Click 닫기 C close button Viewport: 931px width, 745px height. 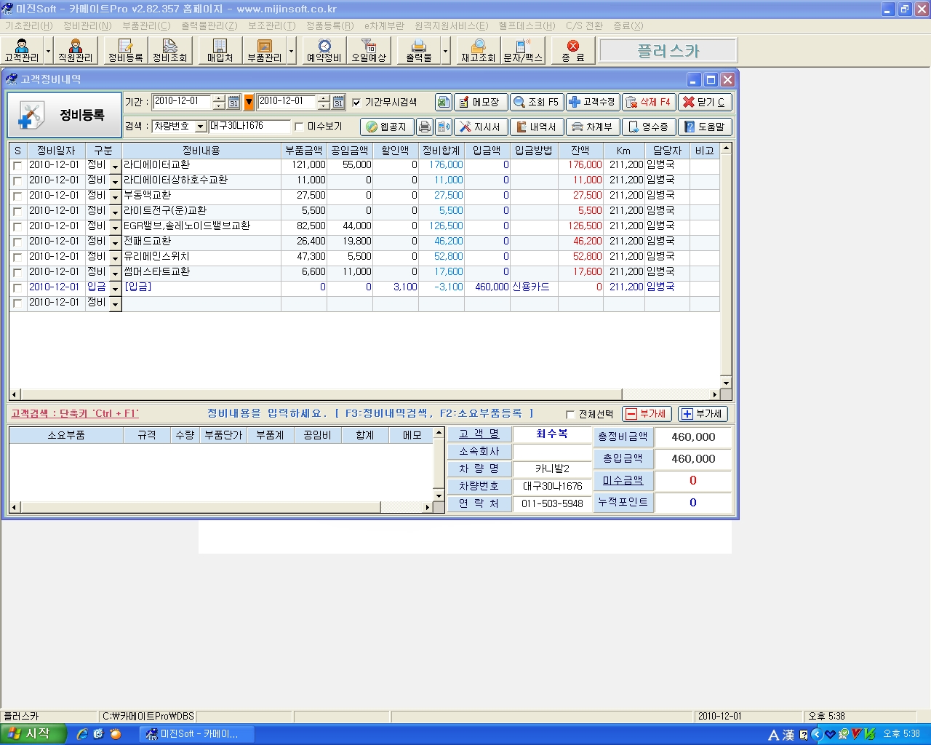point(705,103)
